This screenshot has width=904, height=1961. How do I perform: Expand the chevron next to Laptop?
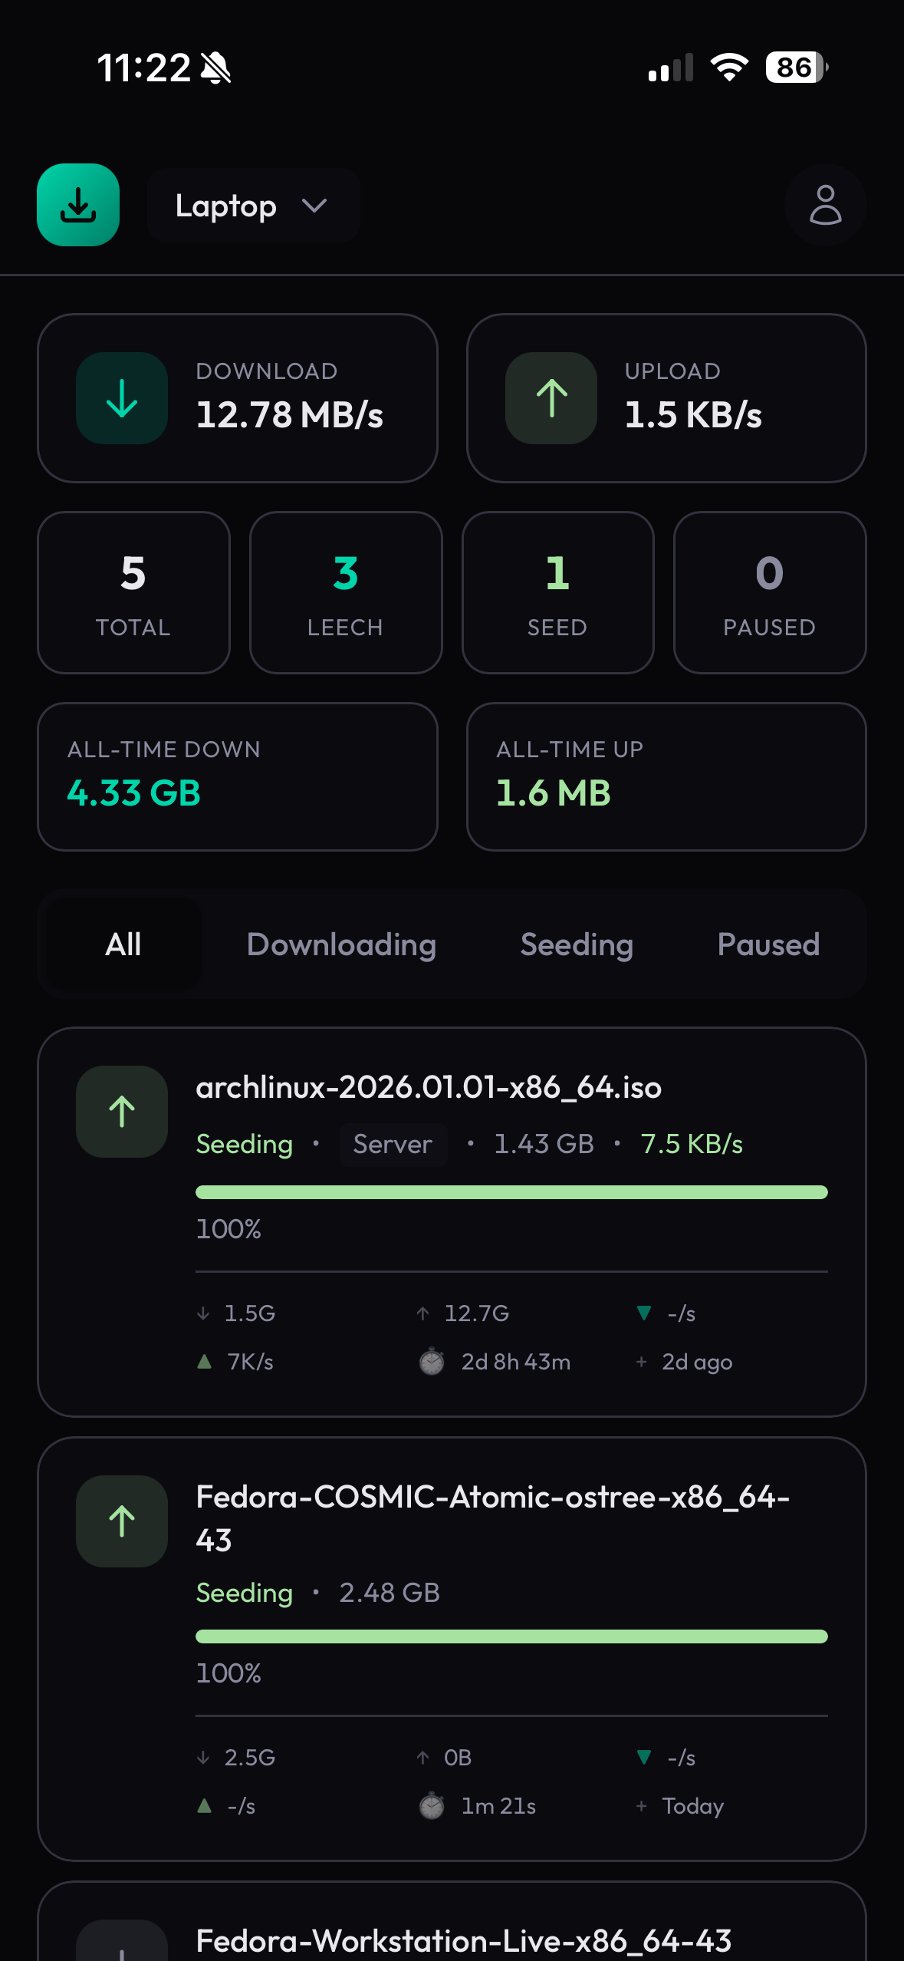(x=314, y=206)
